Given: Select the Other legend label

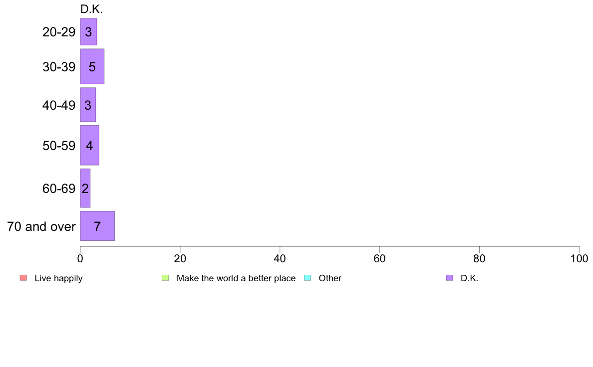Looking at the screenshot, I should click(x=330, y=278).
